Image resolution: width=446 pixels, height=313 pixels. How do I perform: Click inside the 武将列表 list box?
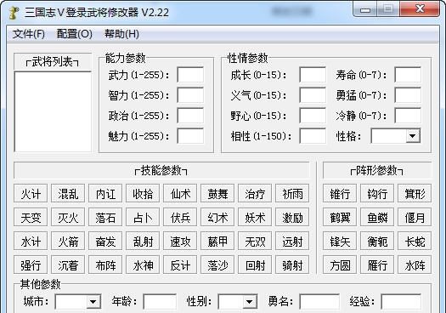(53, 111)
